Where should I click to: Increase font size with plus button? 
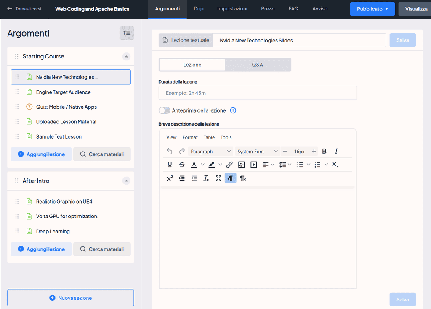(314, 151)
